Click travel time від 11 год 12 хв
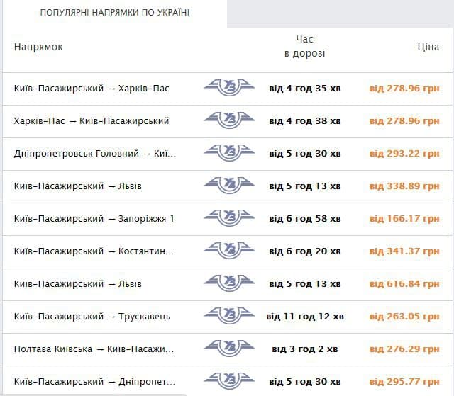This screenshot has height=396, width=454. tap(305, 317)
